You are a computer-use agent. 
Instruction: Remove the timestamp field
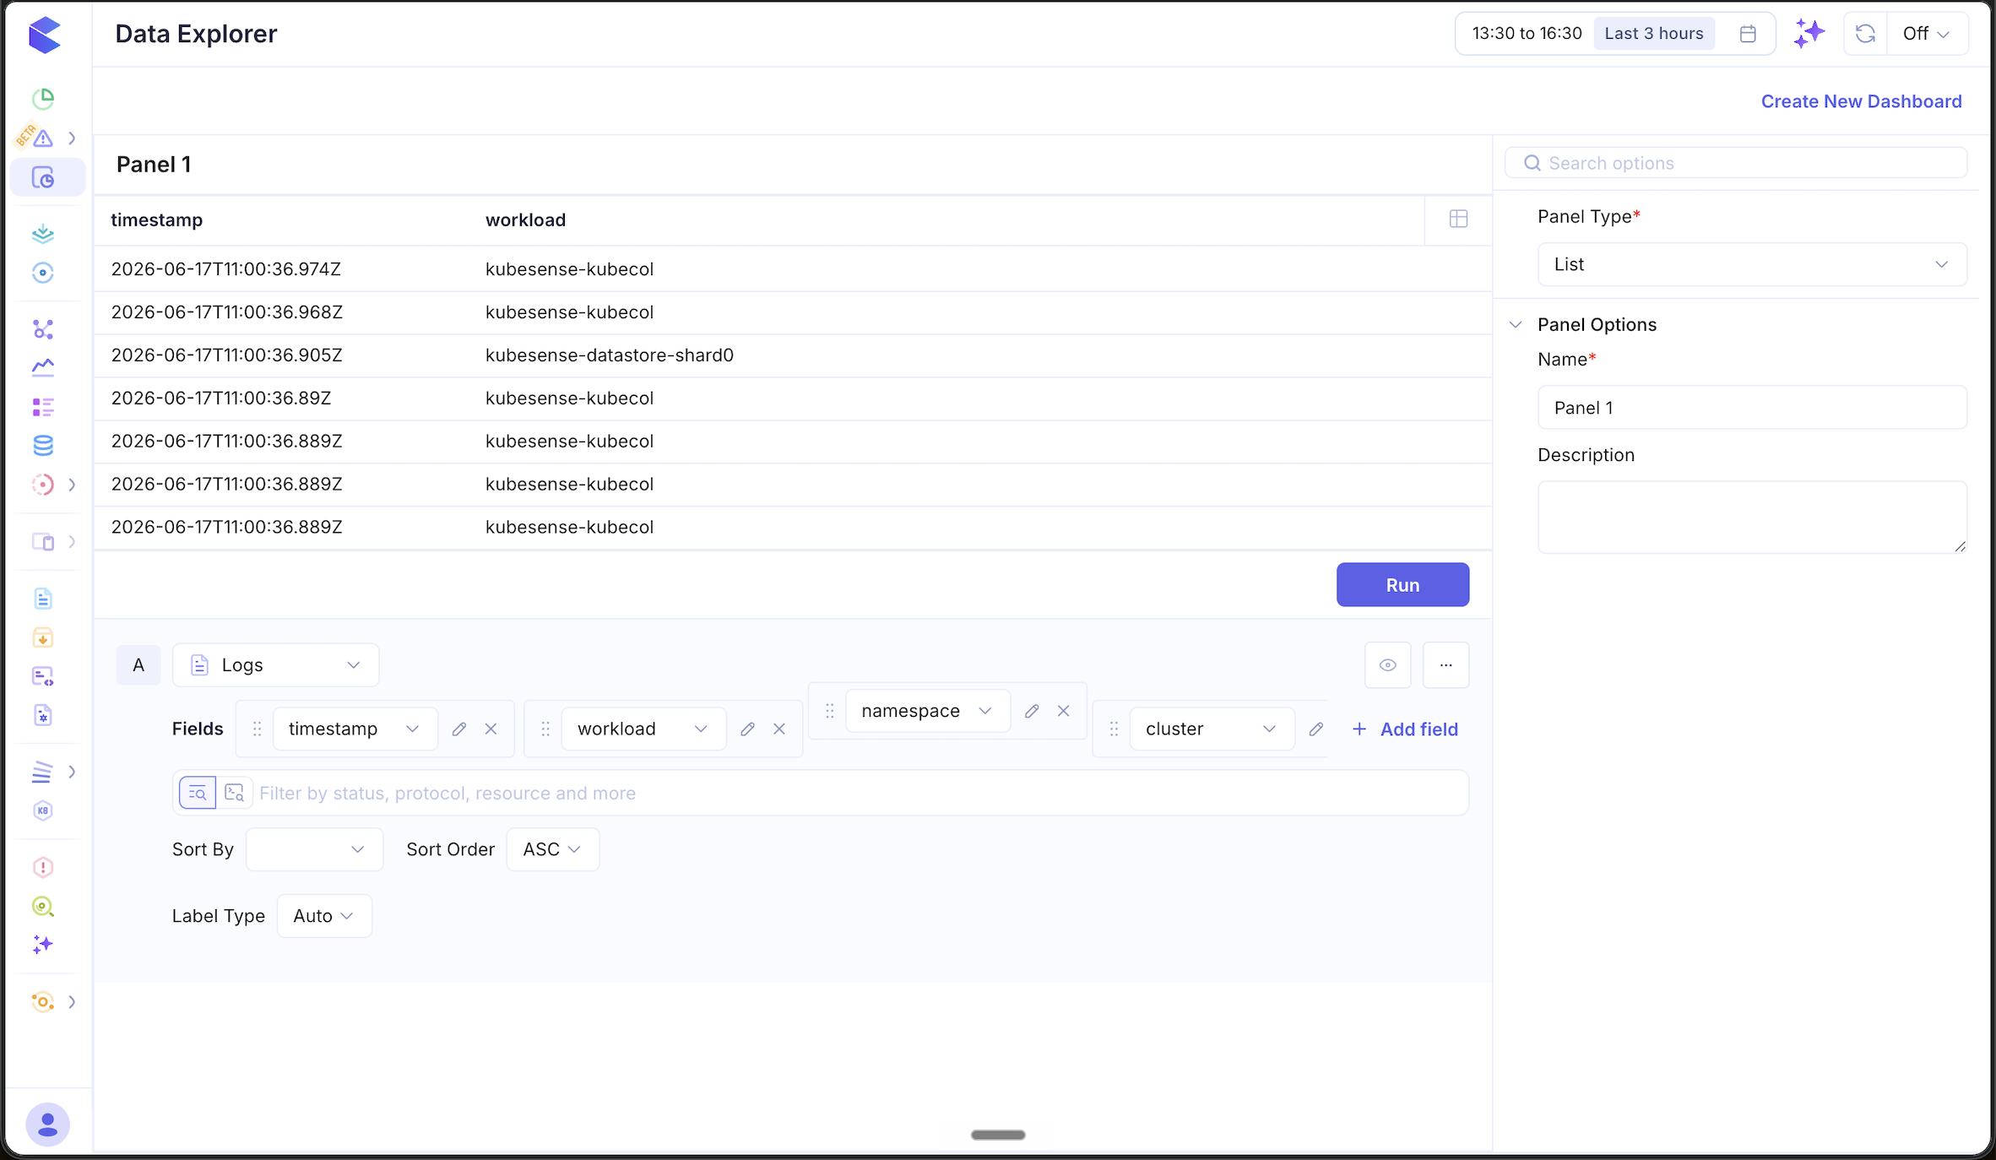(x=491, y=729)
